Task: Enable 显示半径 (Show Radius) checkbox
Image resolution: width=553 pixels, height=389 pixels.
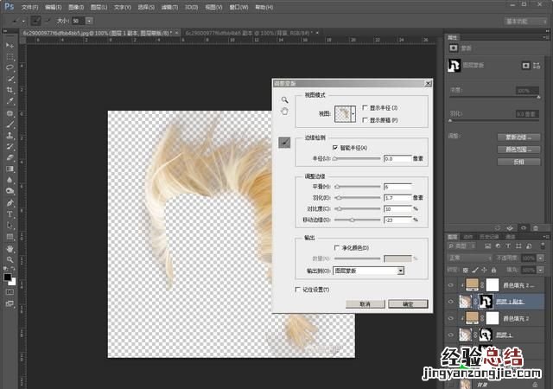Action: (365, 108)
